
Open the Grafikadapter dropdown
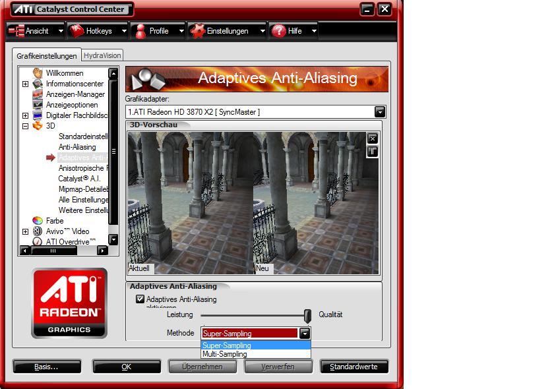pos(380,112)
